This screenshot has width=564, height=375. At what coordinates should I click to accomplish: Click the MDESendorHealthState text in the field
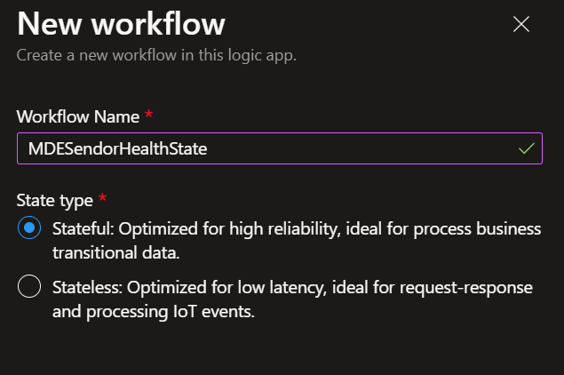click(x=117, y=149)
